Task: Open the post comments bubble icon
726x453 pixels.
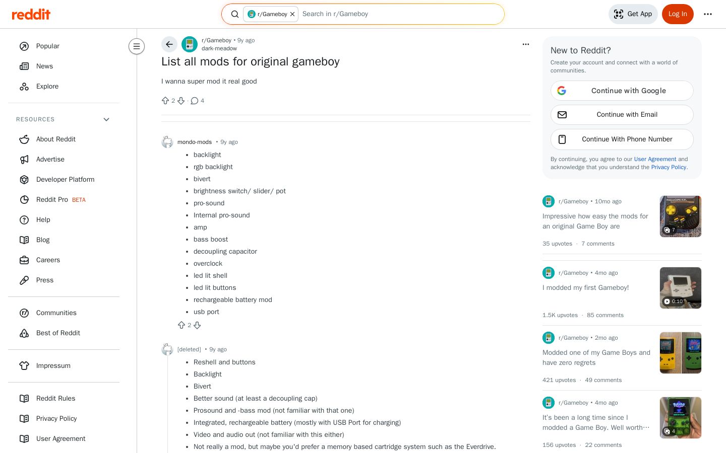Action: [x=195, y=101]
